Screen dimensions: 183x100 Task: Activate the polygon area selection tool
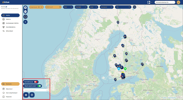pyautogui.click(x=25, y=17)
